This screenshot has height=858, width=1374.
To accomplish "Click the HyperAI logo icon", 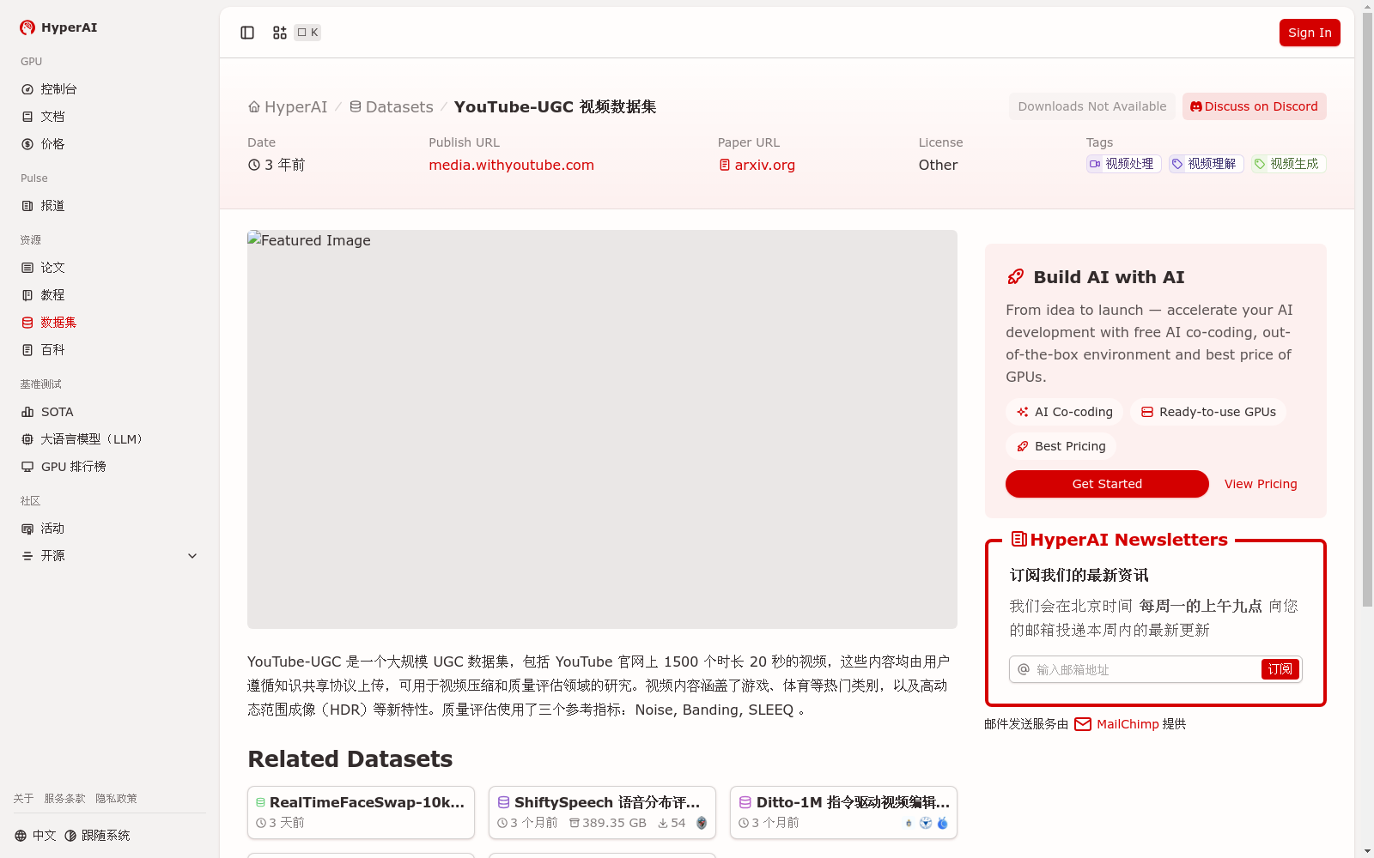I will click(x=27, y=27).
